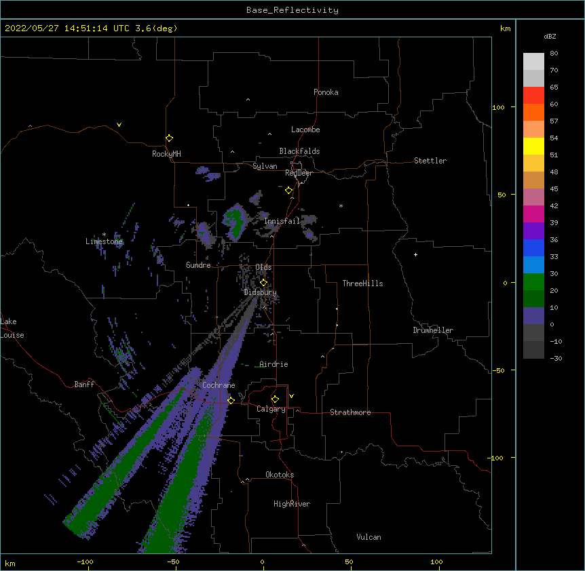Select the 80 dBZ light gray swatch

tap(533, 62)
